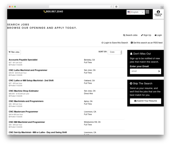Click the round icon beside address bar

[x=116, y=7]
